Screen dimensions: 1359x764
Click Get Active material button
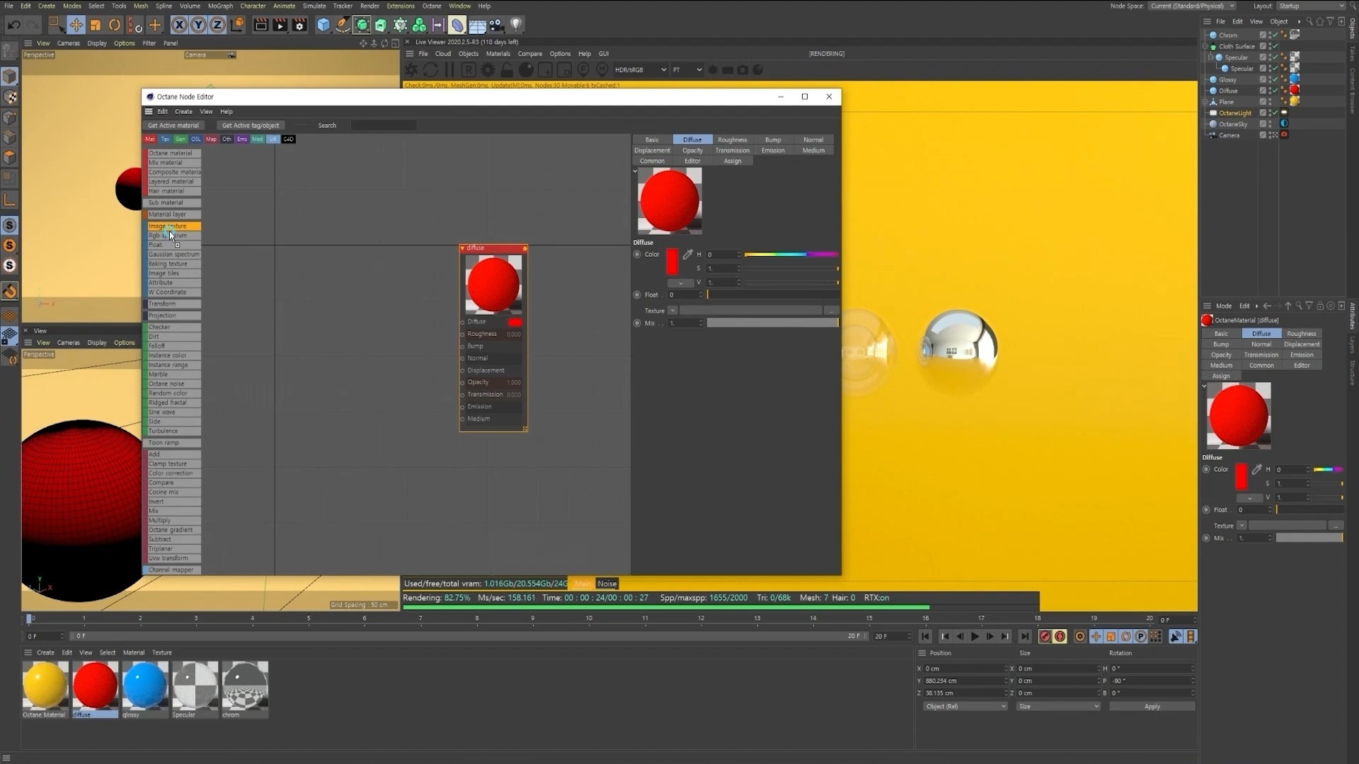(173, 125)
